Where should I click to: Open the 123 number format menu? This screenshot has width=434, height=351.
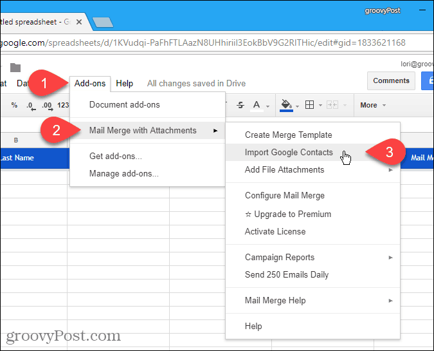coord(63,105)
